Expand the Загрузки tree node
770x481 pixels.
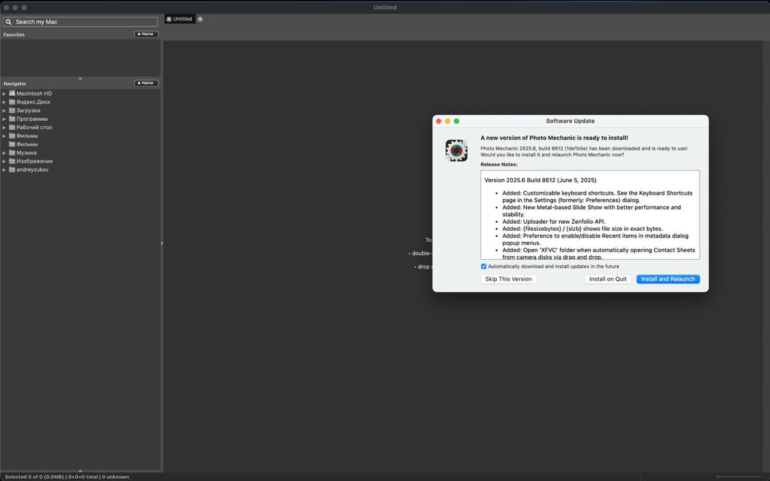click(x=4, y=110)
